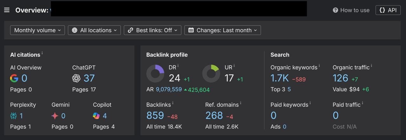Expand the Monthly volume dropdown
This screenshot has height=140, width=406.
tap(37, 30)
